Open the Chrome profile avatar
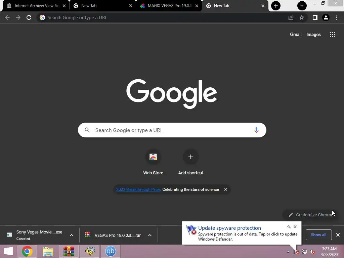 pos(326,17)
